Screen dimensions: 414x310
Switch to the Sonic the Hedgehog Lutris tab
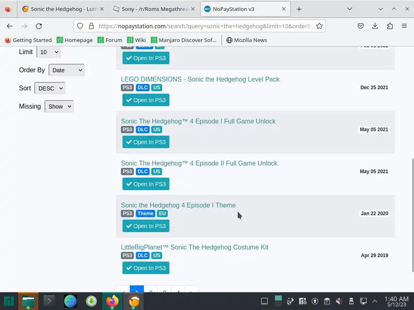point(63,9)
